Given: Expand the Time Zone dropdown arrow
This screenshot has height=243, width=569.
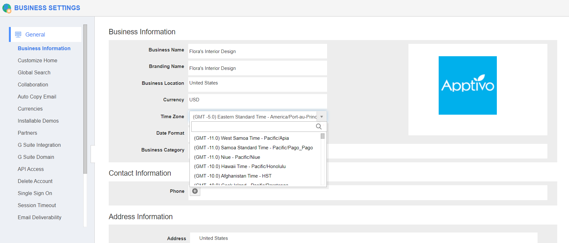Looking at the screenshot, I should 321,117.
